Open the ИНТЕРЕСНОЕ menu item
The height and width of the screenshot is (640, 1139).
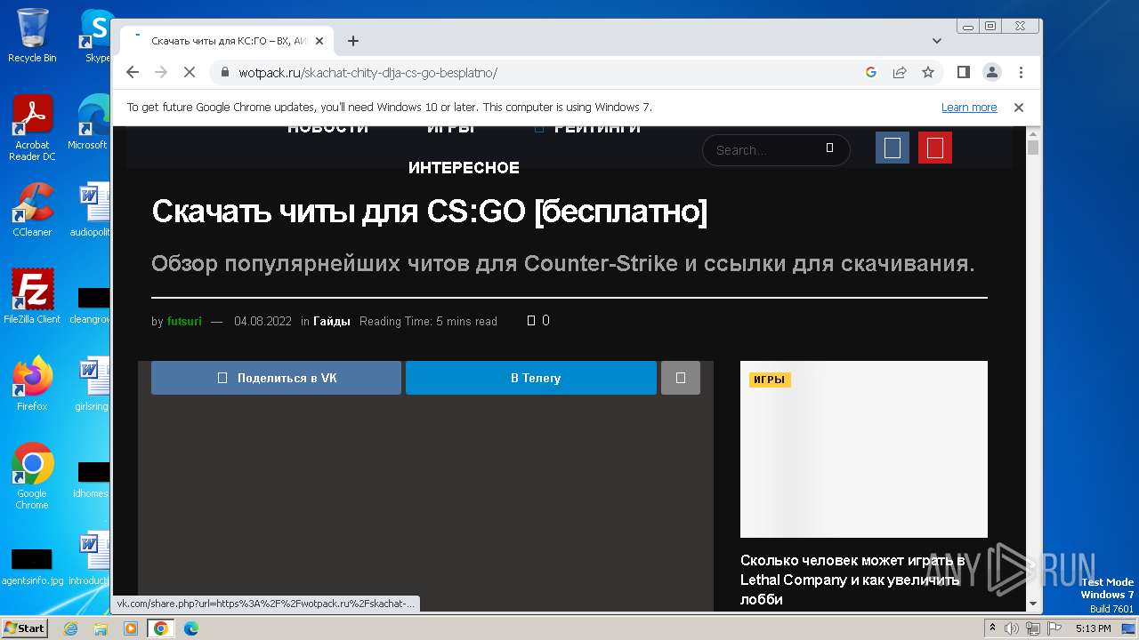click(x=464, y=168)
